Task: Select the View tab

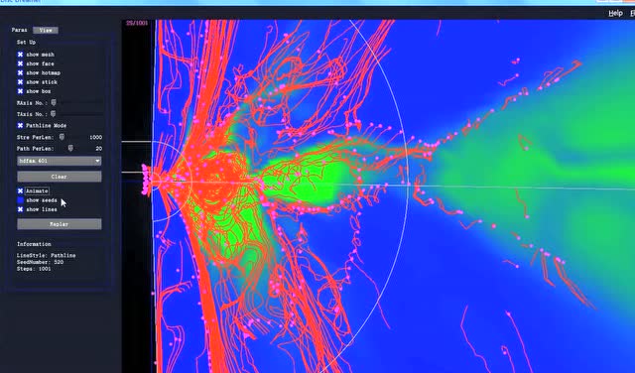Action: [46, 30]
